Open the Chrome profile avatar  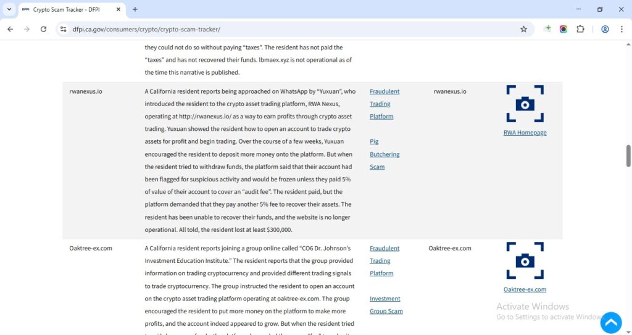605,29
